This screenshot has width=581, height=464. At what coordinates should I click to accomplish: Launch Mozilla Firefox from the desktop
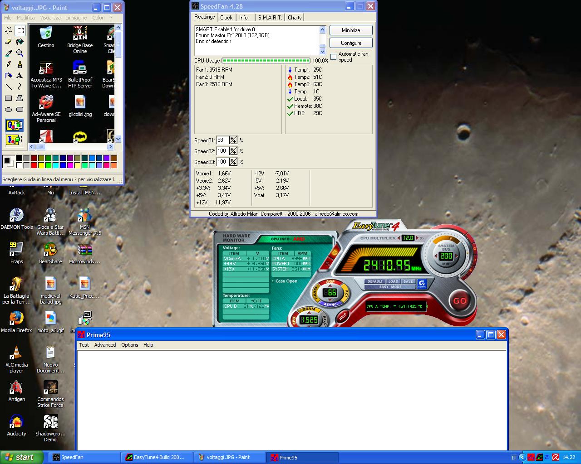pos(17,322)
